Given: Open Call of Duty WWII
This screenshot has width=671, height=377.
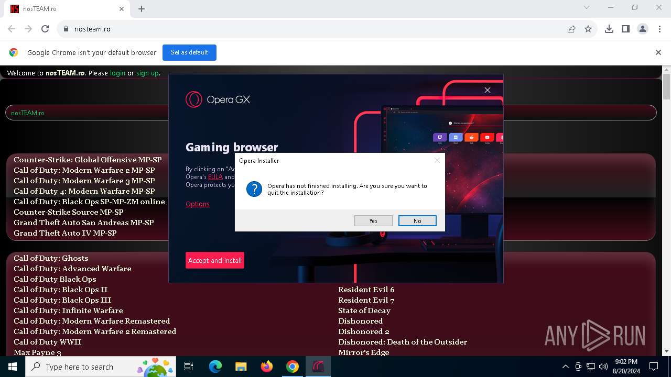Looking at the screenshot, I should click(48, 342).
